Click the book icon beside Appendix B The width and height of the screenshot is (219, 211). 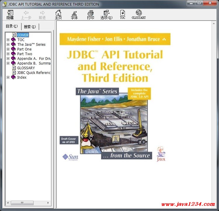click(13, 63)
